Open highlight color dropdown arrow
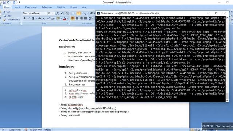This screenshot has width=233, height=131. (61, 19)
